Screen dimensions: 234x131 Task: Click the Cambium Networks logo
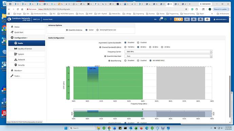click(19, 19)
